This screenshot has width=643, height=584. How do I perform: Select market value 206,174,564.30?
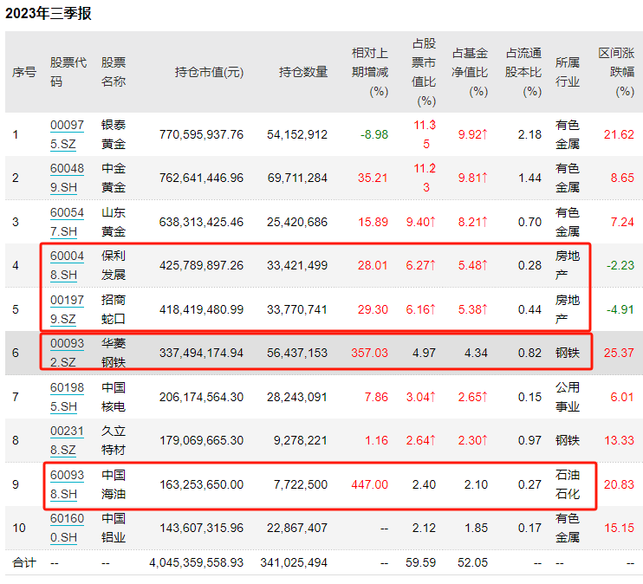pos(201,397)
